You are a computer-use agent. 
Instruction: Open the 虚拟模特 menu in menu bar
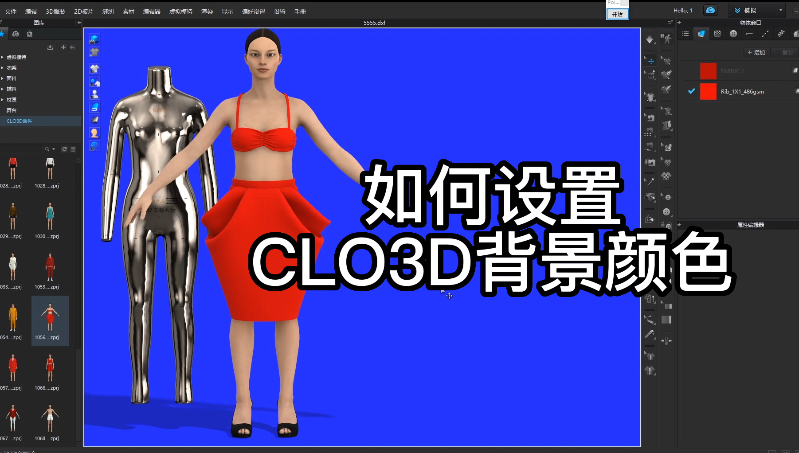pyautogui.click(x=181, y=12)
